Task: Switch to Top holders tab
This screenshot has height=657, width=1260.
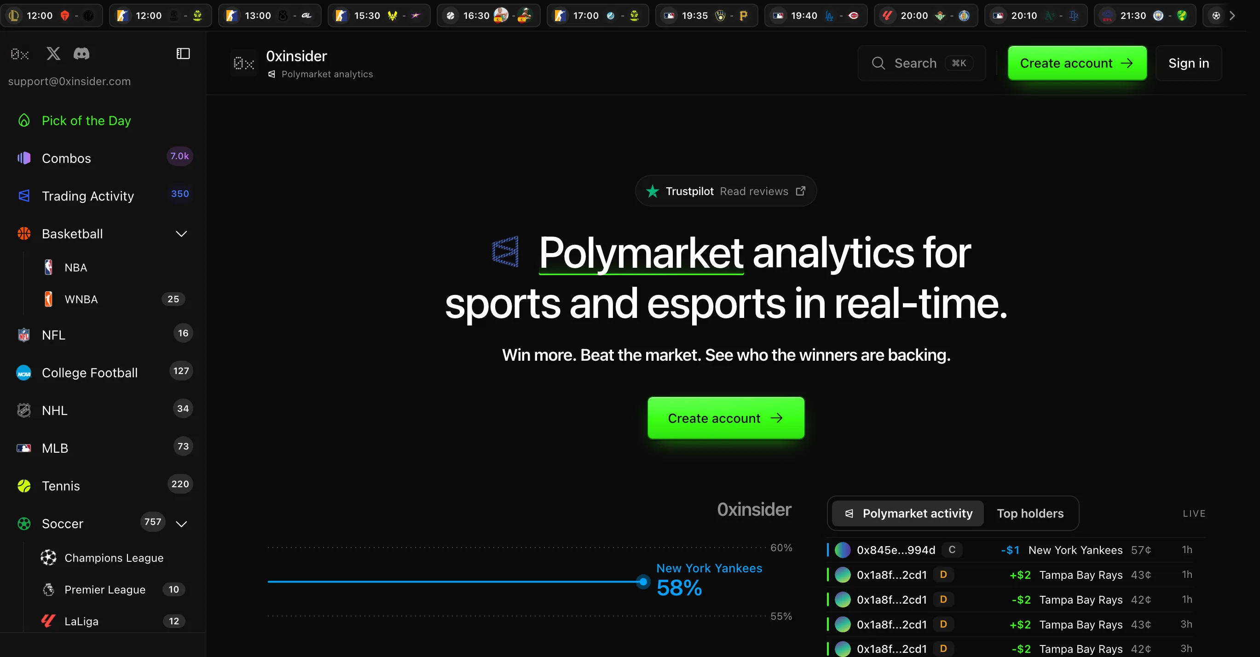Action: 1030,513
